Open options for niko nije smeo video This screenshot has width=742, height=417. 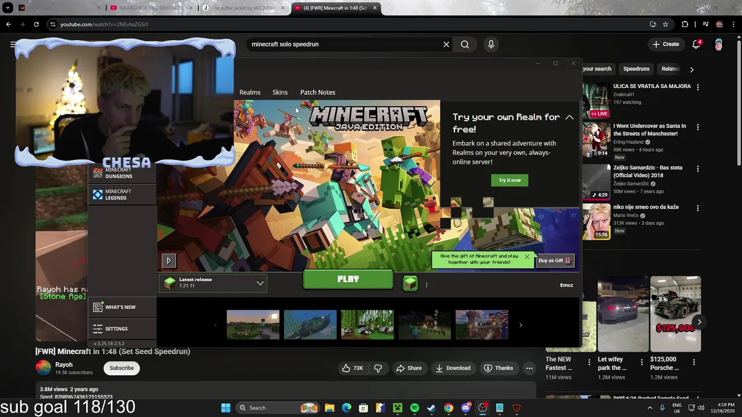click(698, 209)
